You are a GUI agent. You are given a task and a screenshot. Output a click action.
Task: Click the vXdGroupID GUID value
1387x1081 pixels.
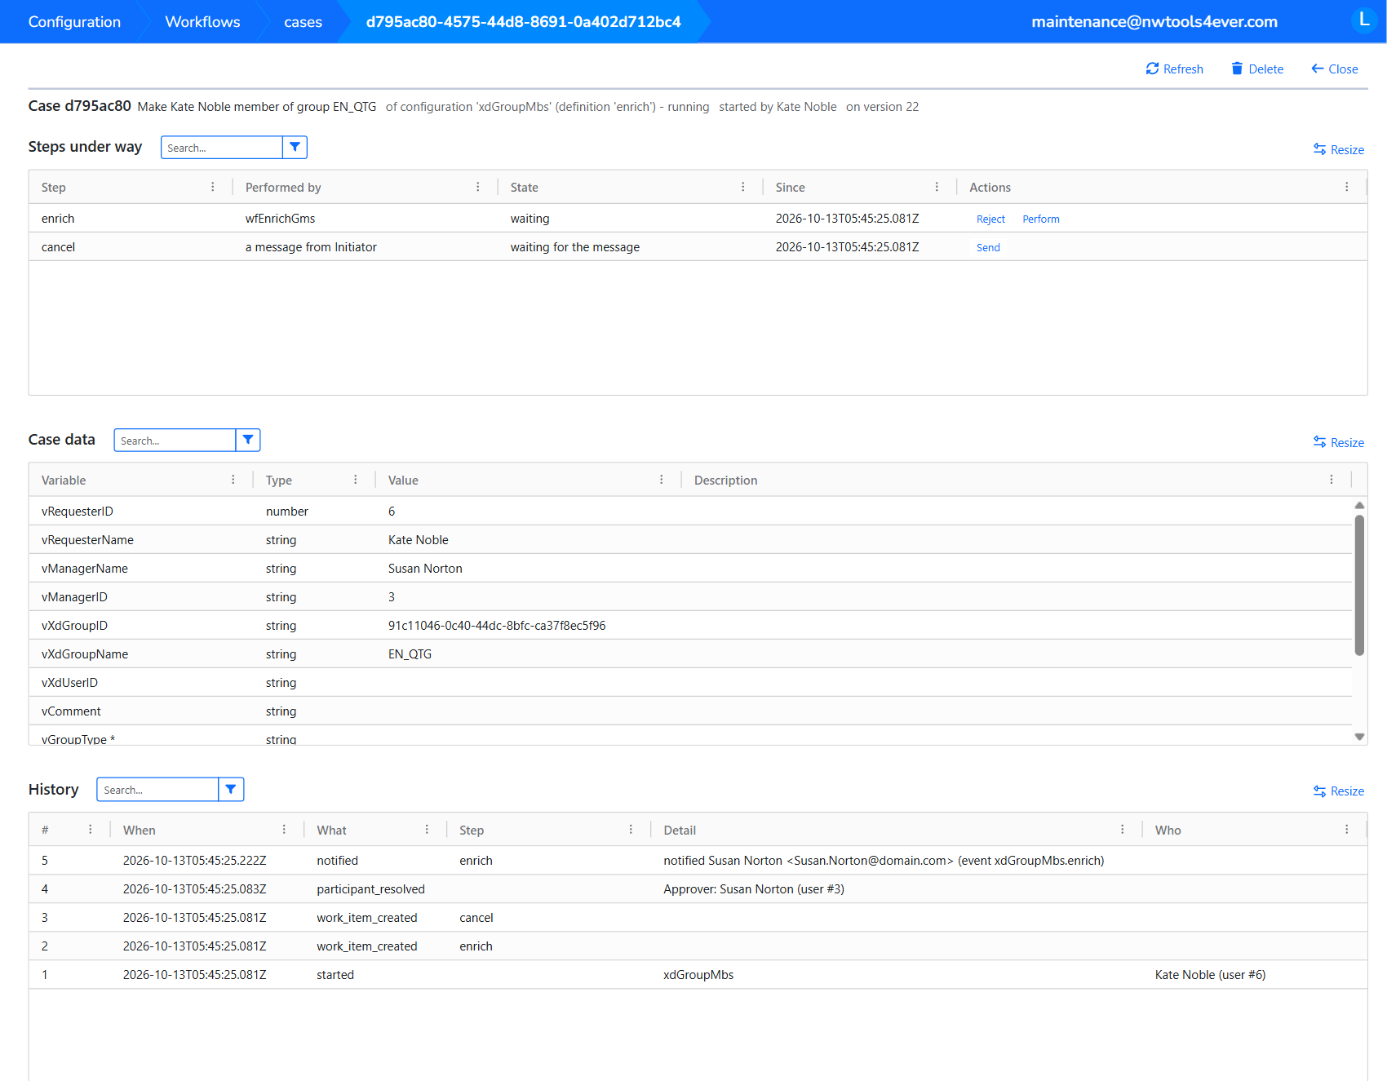497,625
